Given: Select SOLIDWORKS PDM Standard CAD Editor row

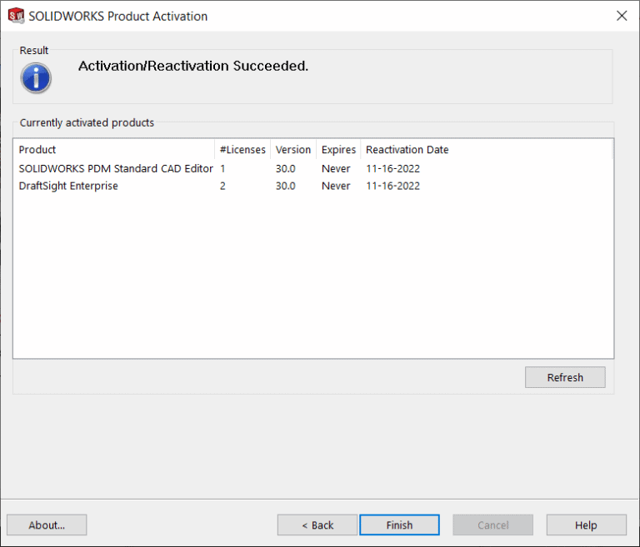Looking at the screenshot, I should pos(116,168).
